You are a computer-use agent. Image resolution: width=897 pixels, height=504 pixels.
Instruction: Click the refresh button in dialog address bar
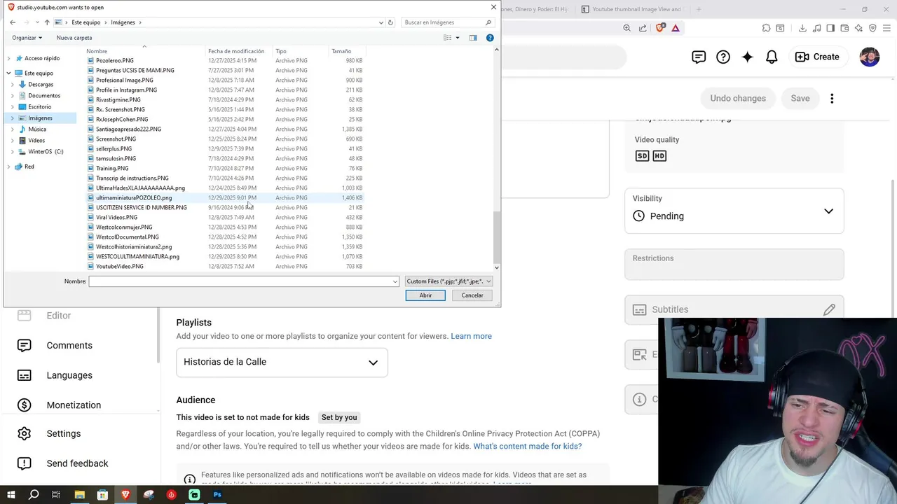pyautogui.click(x=390, y=22)
